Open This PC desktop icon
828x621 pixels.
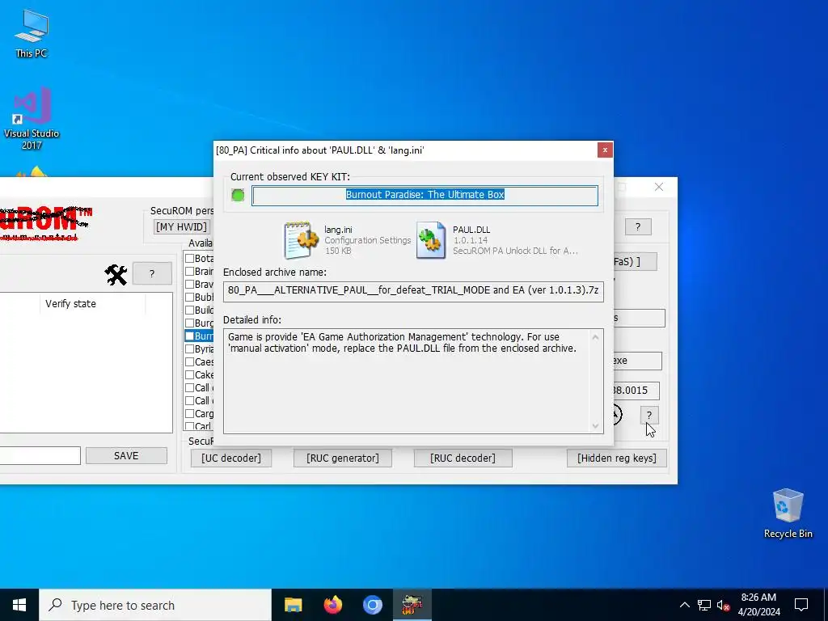[32, 33]
